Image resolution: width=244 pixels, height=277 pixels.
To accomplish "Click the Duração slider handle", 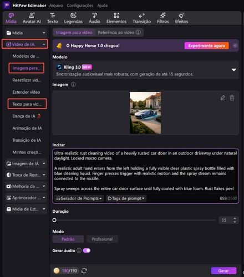I will click(x=54, y=220).
